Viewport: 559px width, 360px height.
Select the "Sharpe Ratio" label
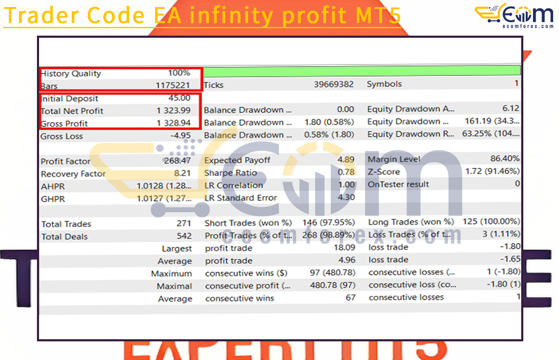[230, 173]
